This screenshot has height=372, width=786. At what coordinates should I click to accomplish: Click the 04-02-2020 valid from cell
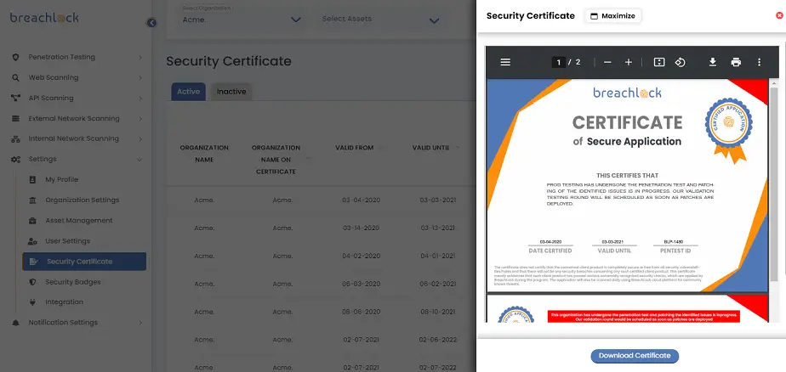361,256
